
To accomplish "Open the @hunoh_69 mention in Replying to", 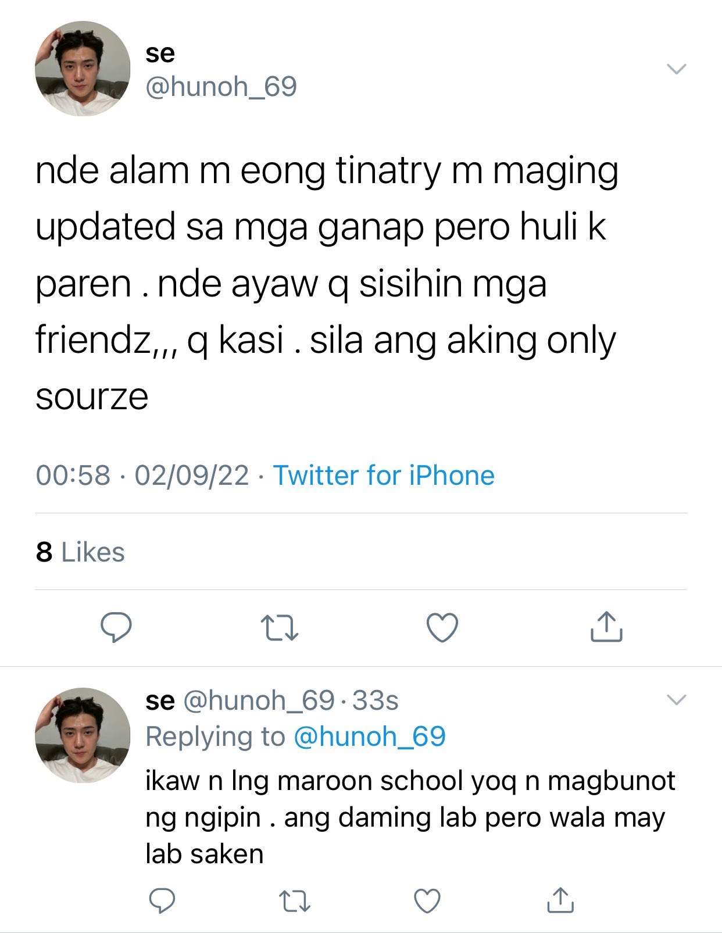I will 370,737.
